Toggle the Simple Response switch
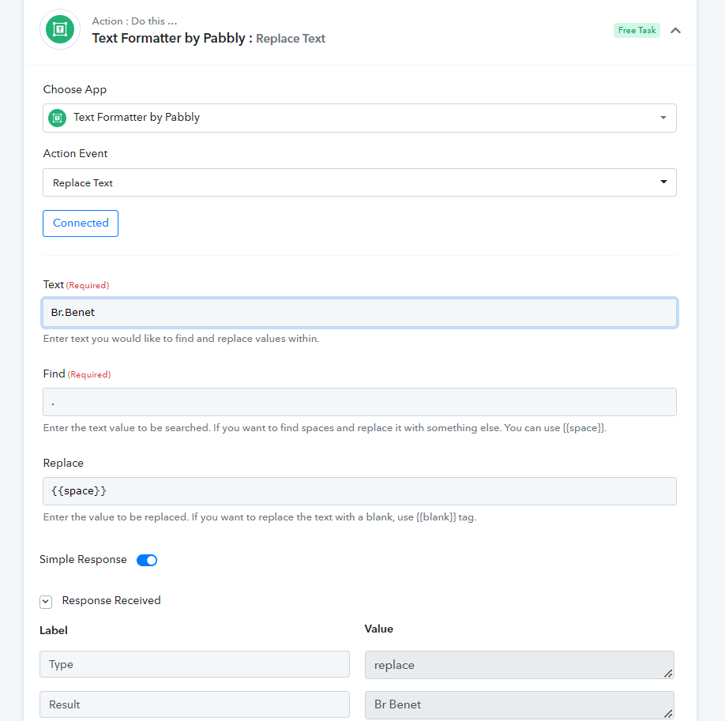 (x=147, y=560)
